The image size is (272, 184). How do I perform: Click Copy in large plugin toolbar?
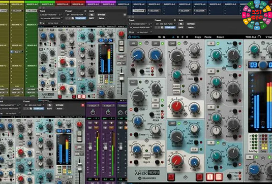tap(198, 37)
